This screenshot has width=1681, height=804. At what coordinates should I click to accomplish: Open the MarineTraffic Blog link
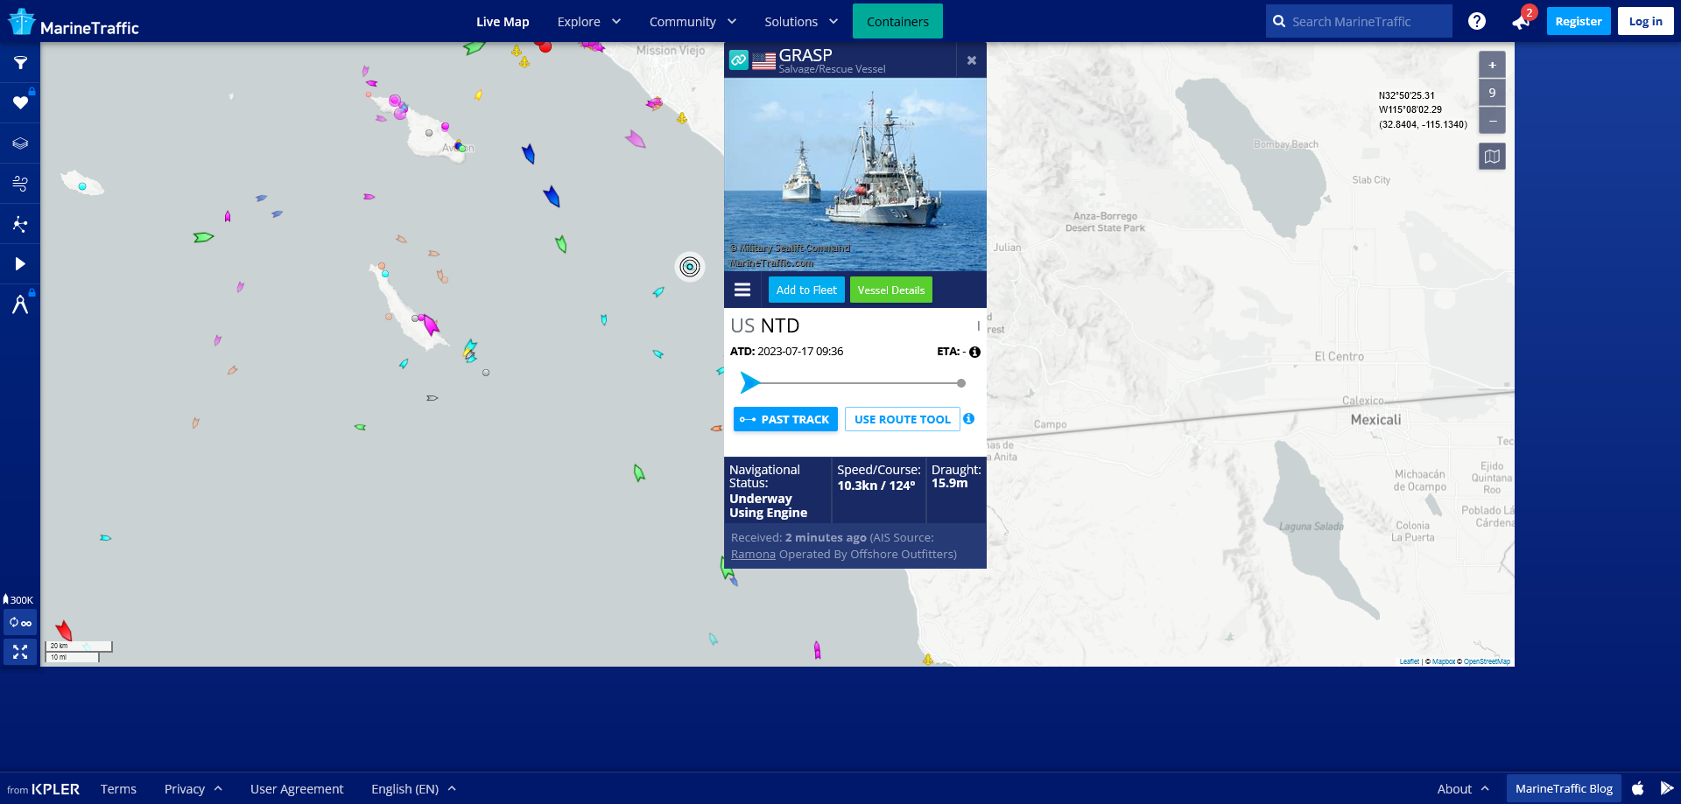pos(1564,788)
